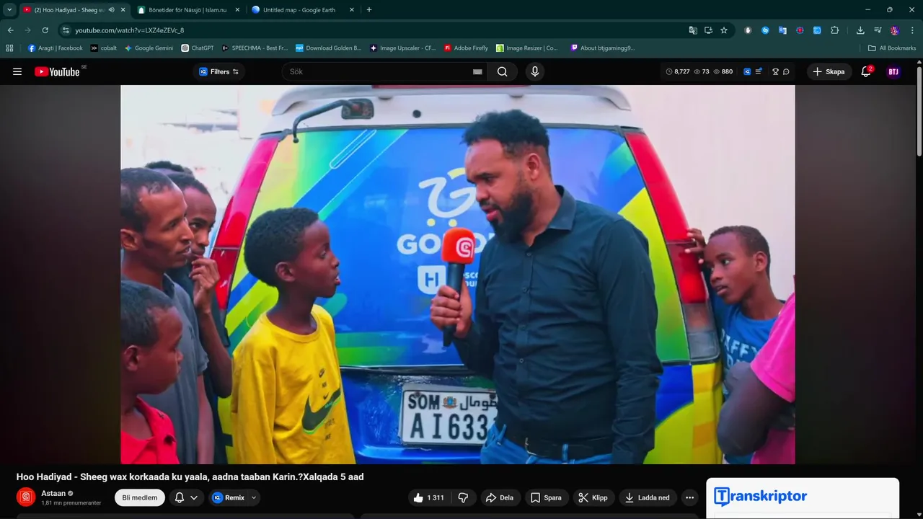Open the media controls icon in Chrome toolbar
The width and height of the screenshot is (923, 519).
(x=878, y=30)
